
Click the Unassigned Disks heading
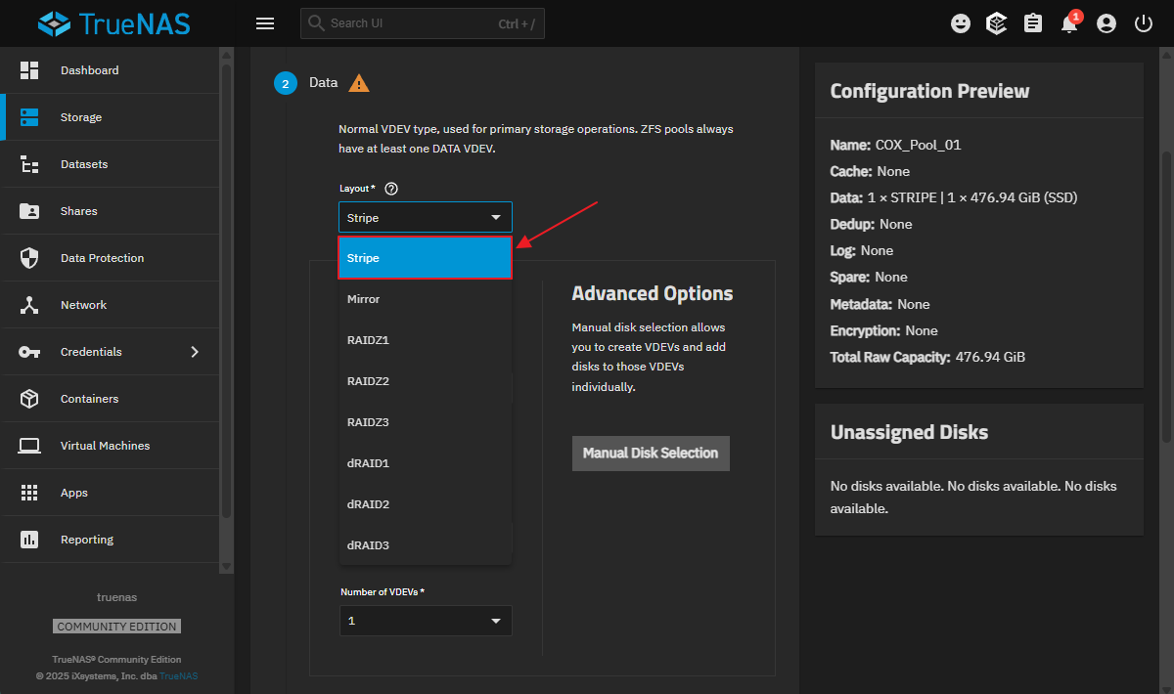(910, 432)
